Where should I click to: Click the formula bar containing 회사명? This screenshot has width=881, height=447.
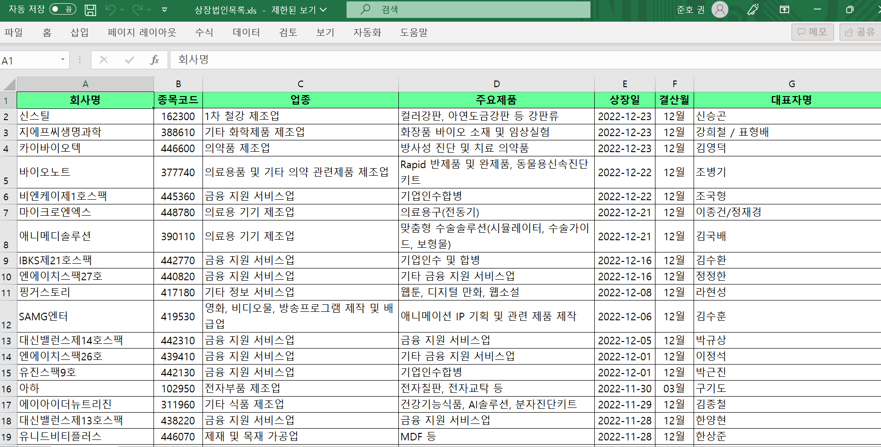[525, 60]
